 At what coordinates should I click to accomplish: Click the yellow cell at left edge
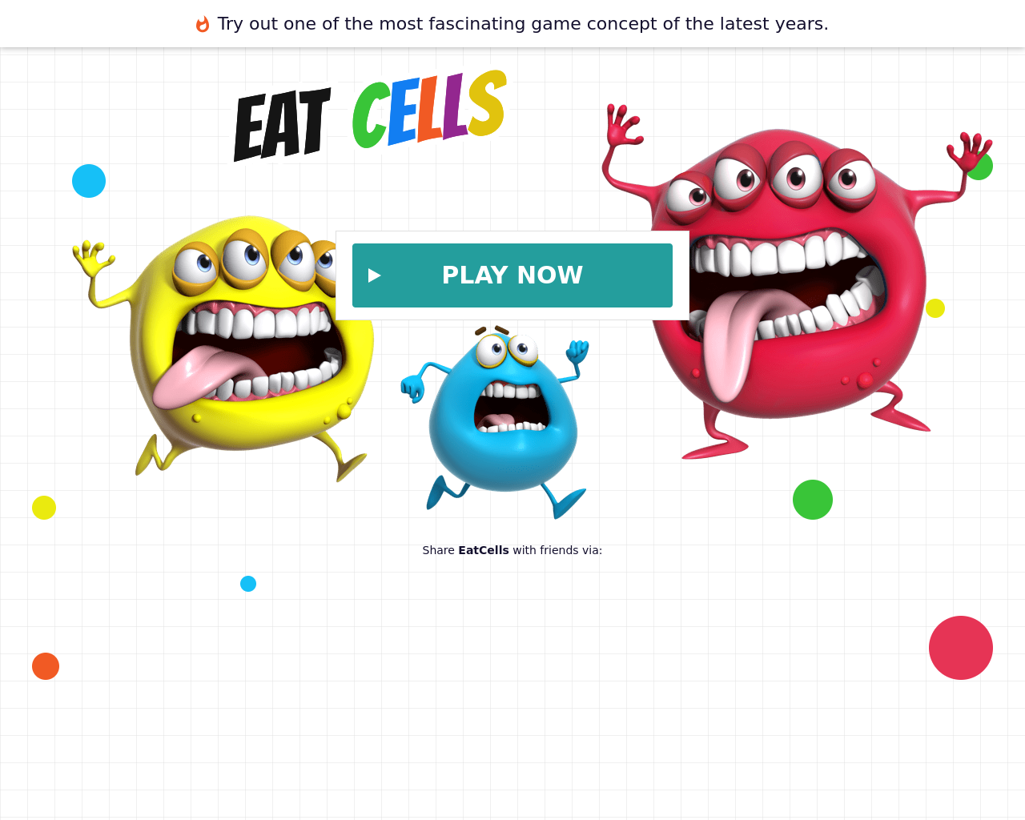click(44, 508)
